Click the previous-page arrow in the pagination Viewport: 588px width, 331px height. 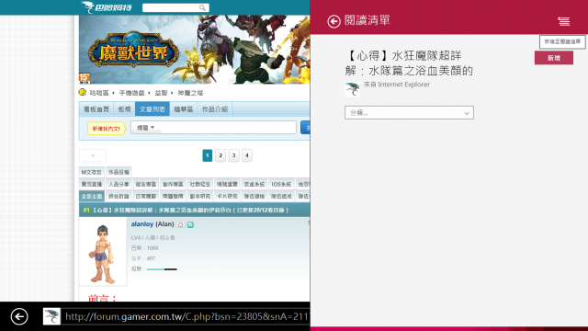[x=93, y=155]
